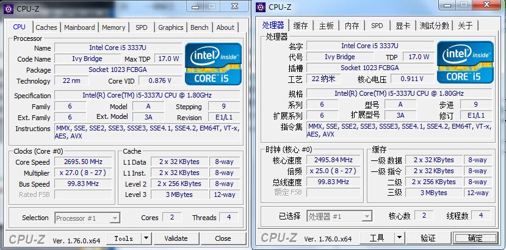The height and width of the screenshot is (250, 506).
Task: Click the 0.876 V core VID value
Action: (160, 80)
